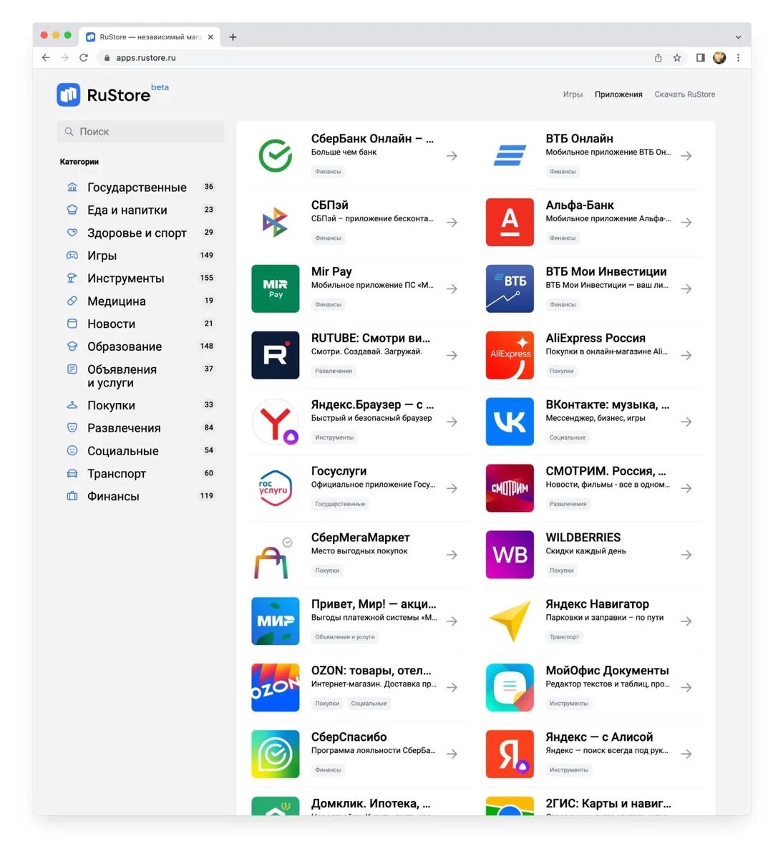Open Яндекс Навигатор title
Viewport: 773px width, 859px height.
pos(597,604)
